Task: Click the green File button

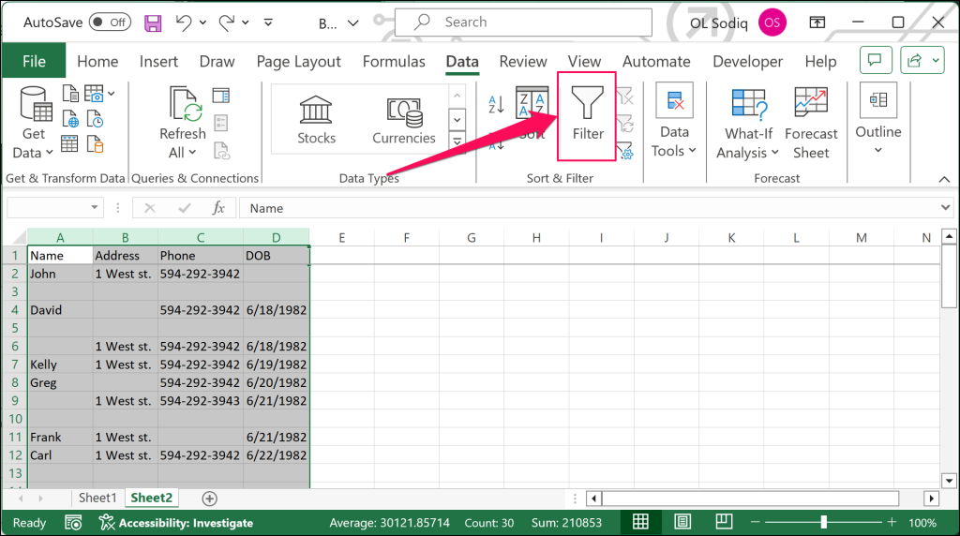Action: click(x=34, y=61)
